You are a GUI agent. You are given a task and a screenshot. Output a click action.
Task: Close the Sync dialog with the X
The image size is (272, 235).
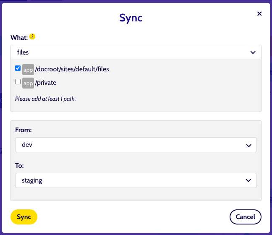[x=259, y=14]
